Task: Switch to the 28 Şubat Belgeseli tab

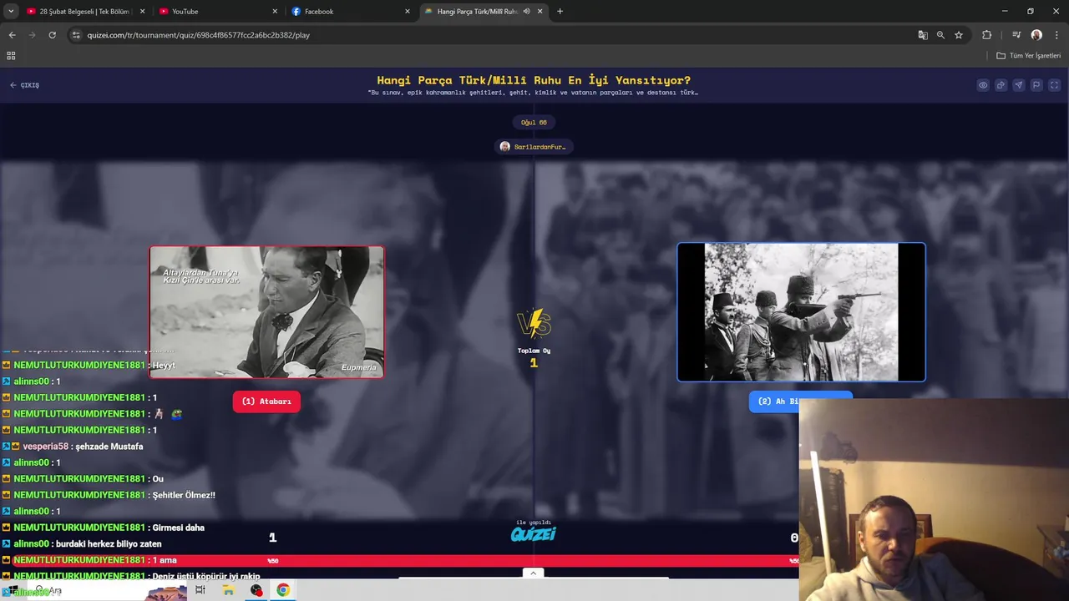Action: point(84,11)
